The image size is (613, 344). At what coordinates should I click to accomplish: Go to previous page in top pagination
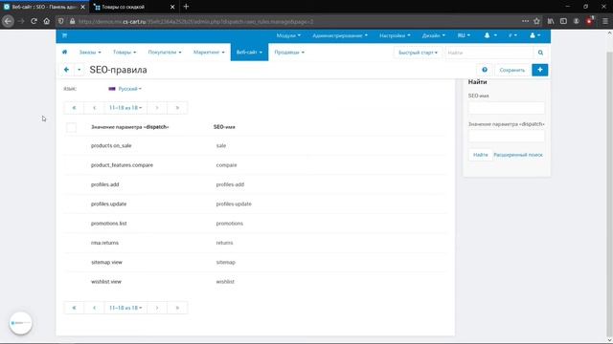coord(94,108)
